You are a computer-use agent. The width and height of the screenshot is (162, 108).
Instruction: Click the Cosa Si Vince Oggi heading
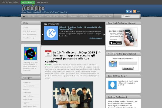[117, 76]
